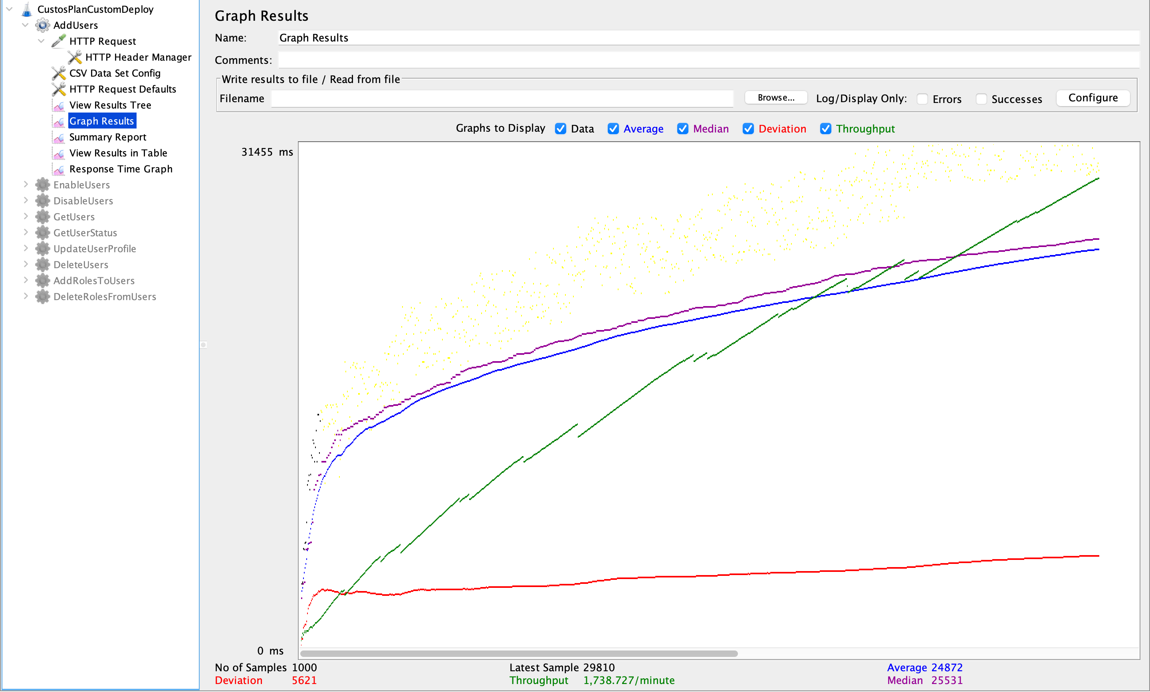Image resolution: width=1150 pixels, height=692 pixels.
Task: Click the HTTP Request pipette icon
Action: click(x=59, y=41)
